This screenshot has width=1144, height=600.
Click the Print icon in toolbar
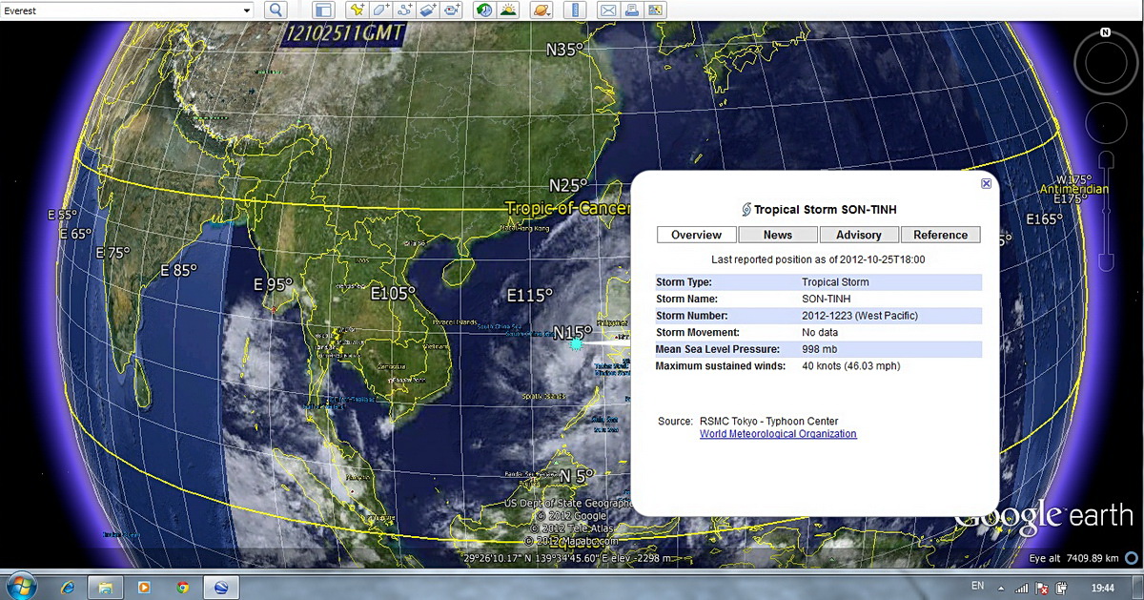point(631,10)
